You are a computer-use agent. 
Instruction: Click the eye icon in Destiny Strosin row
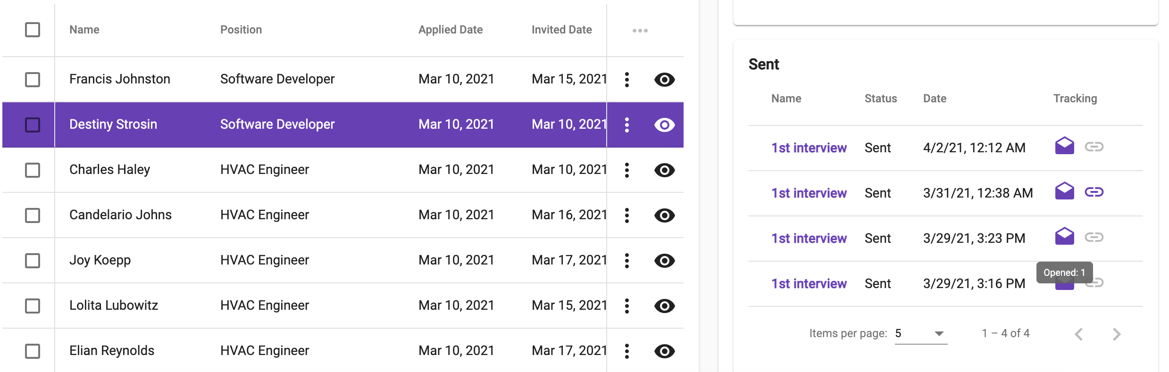coord(664,125)
